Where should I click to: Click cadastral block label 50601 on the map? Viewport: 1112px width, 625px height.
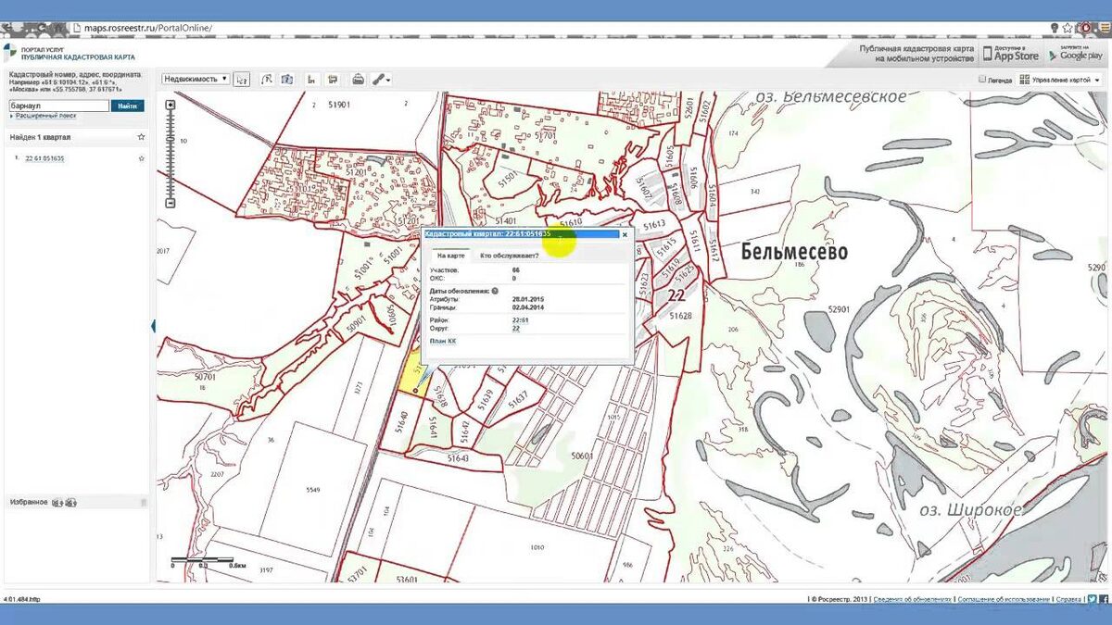pyautogui.click(x=582, y=456)
